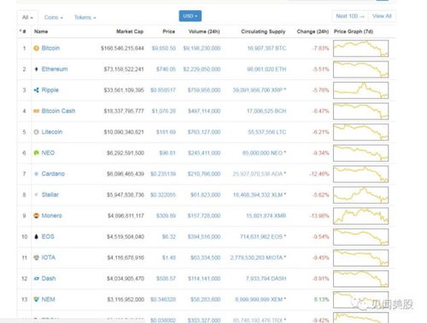
Task: Click the Ethereum diamond icon
Action: pyautogui.click(x=36, y=69)
